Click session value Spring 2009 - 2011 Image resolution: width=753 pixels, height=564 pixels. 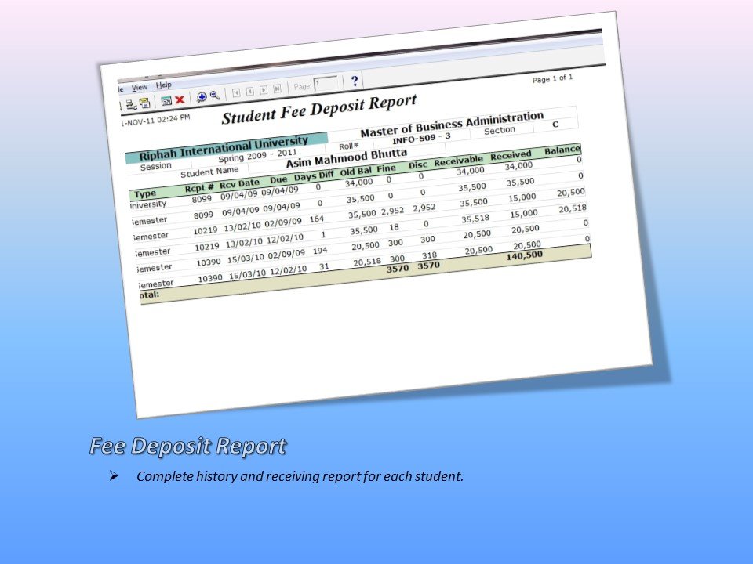(257, 155)
